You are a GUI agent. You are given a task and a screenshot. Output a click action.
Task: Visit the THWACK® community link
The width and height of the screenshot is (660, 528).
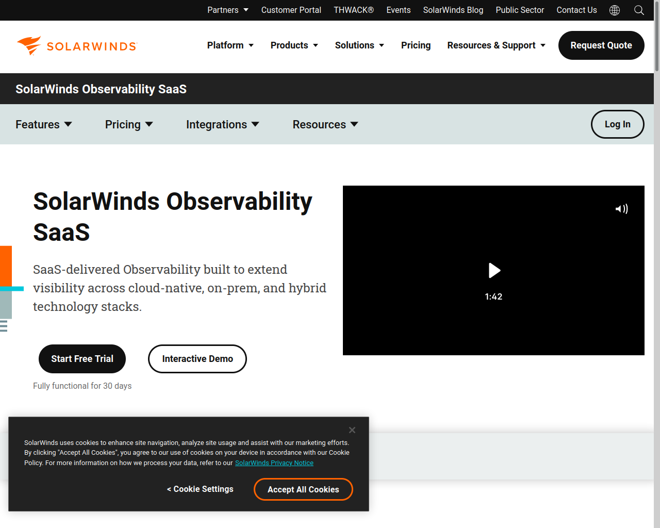(354, 10)
